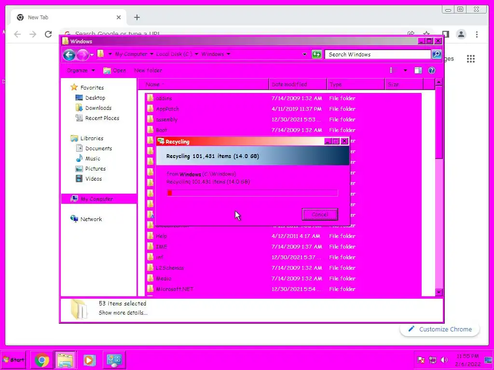Expand the root breadcrumb arrow after the folder icon
This screenshot has height=370, width=494.
110,54
